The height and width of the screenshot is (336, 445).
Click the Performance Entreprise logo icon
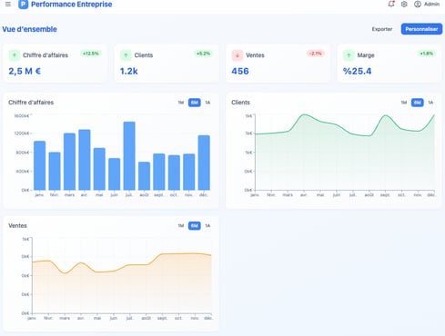(x=24, y=5)
